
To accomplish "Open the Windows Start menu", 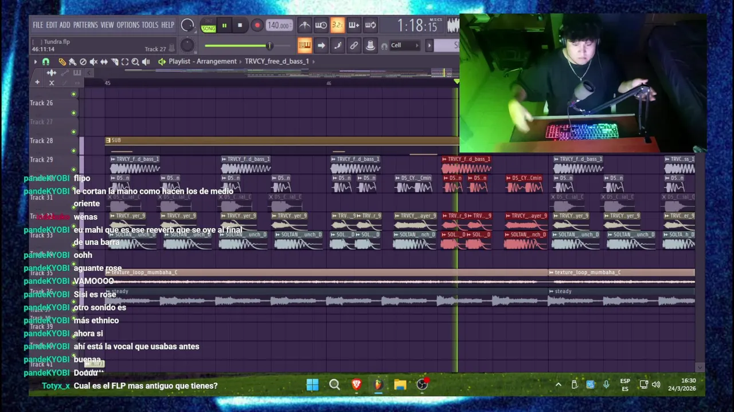I will pyautogui.click(x=313, y=385).
